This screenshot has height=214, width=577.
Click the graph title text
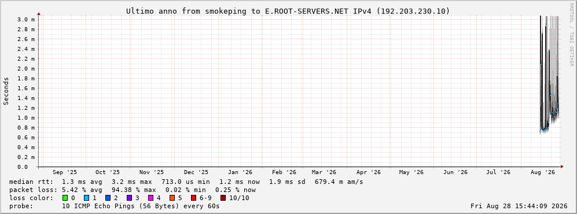pyautogui.click(x=288, y=12)
